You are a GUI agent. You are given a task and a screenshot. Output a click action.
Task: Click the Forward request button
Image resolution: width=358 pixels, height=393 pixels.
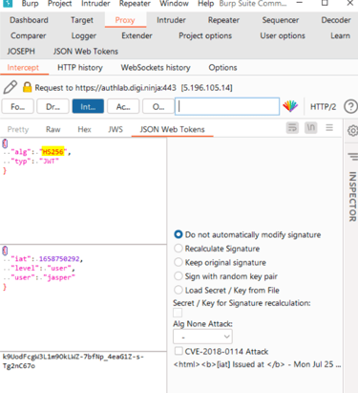[x=17, y=106]
